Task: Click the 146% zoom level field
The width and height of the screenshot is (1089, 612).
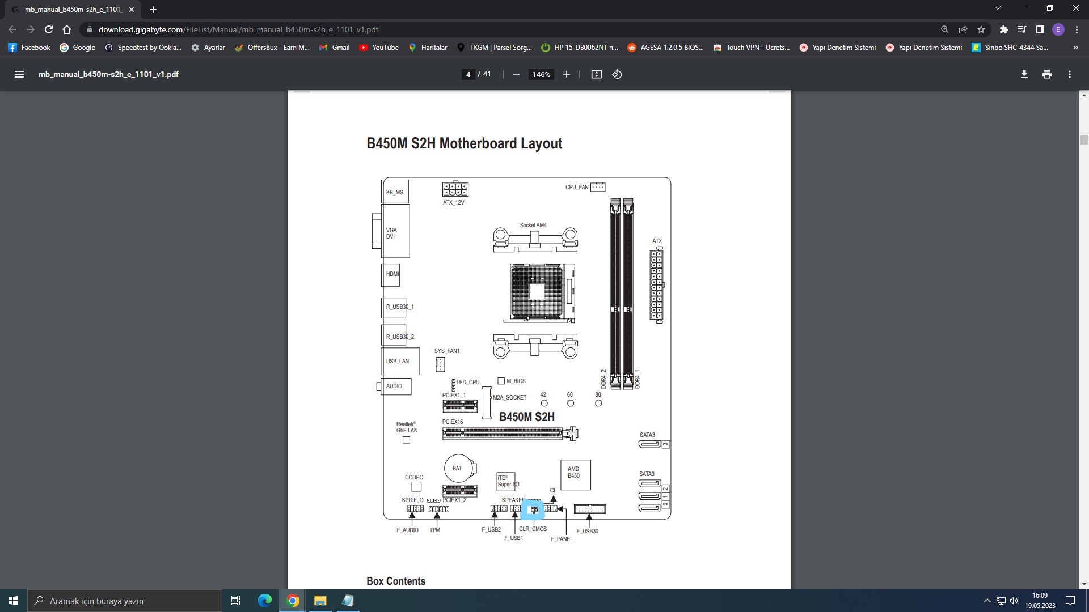Action: [x=541, y=74]
